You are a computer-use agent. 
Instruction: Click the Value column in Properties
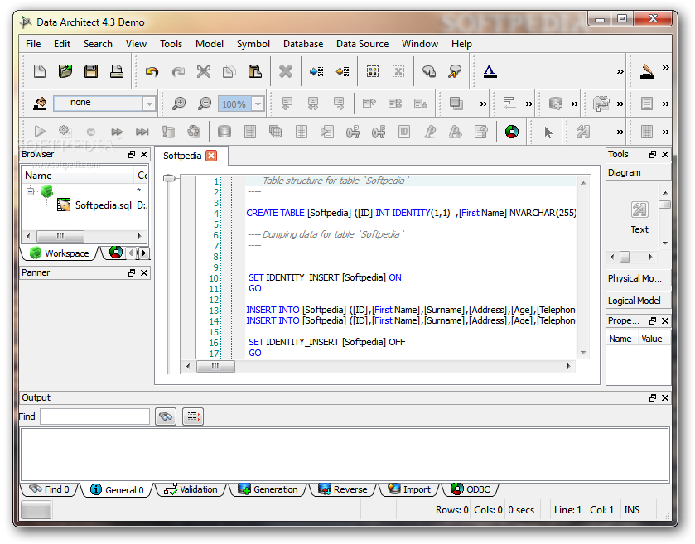(x=654, y=339)
